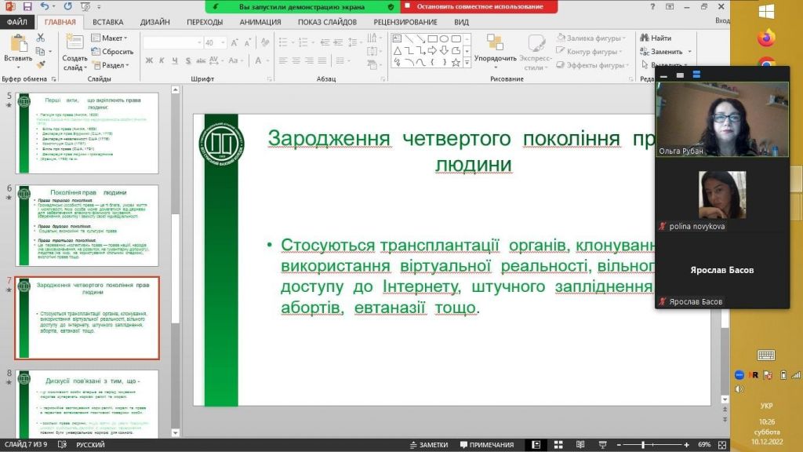This screenshot has height=452, width=803.
Task: Click the Undo arrow icon
Action: point(44,6)
